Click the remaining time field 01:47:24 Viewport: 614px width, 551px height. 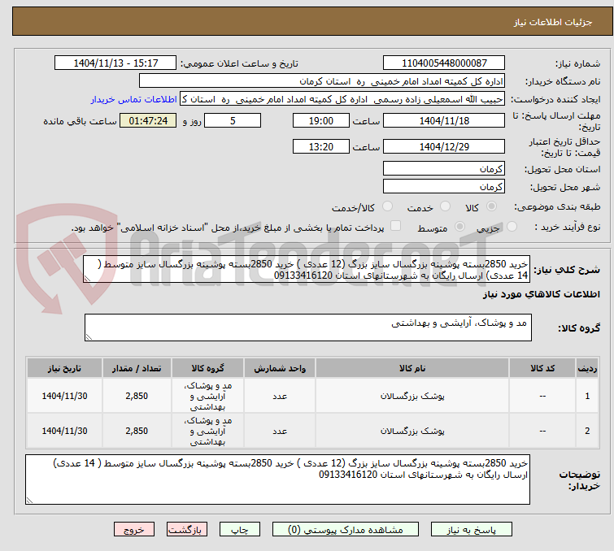(148, 120)
